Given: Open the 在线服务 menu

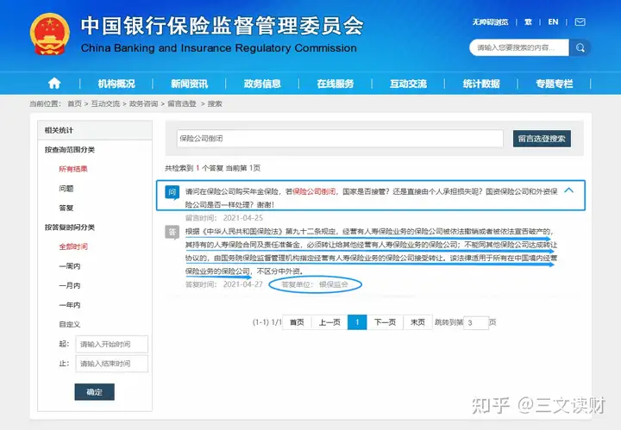Looking at the screenshot, I should pyautogui.click(x=335, y=84).
